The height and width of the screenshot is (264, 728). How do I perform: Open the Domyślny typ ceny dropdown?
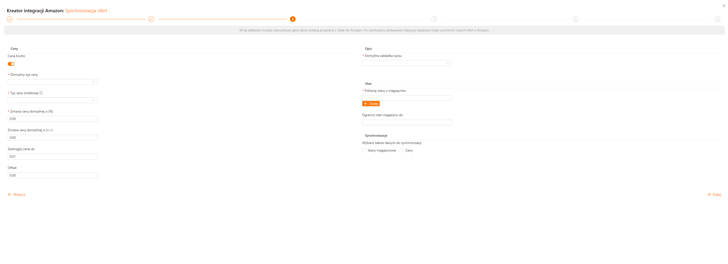coord(53,82)
